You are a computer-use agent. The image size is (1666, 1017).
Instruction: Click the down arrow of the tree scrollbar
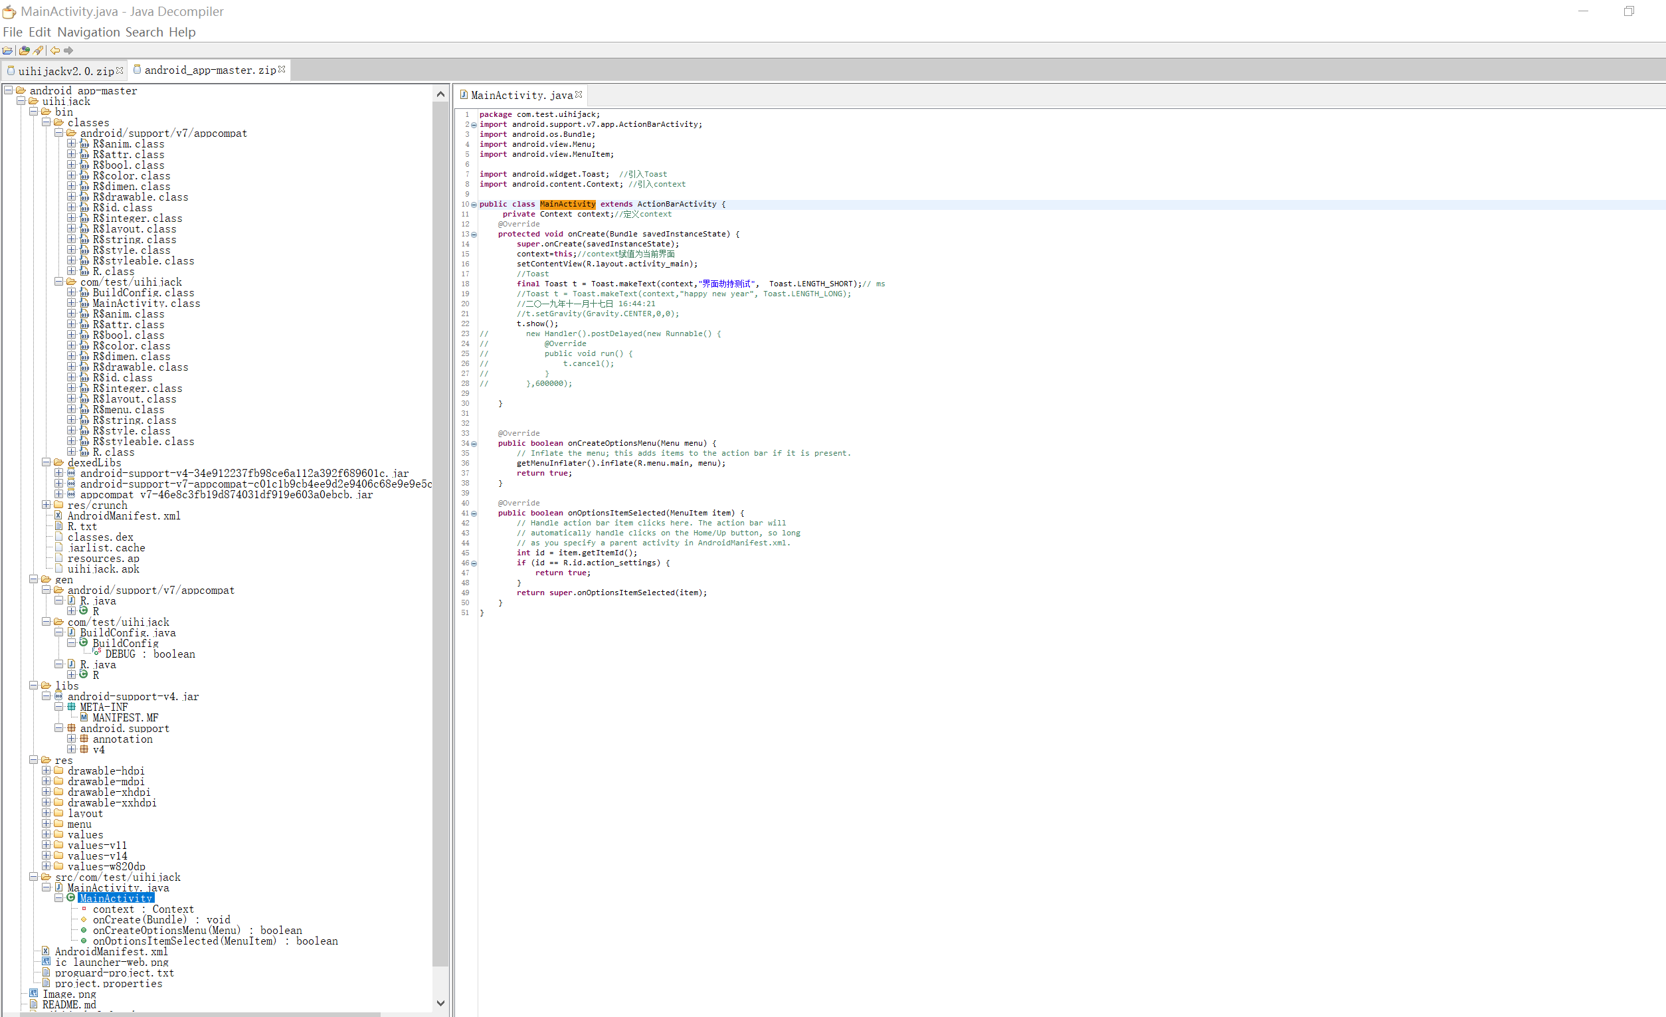(x=441, y=1004)
